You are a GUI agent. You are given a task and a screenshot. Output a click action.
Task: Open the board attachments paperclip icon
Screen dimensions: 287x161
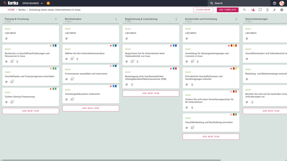click(x=267, y=10)
